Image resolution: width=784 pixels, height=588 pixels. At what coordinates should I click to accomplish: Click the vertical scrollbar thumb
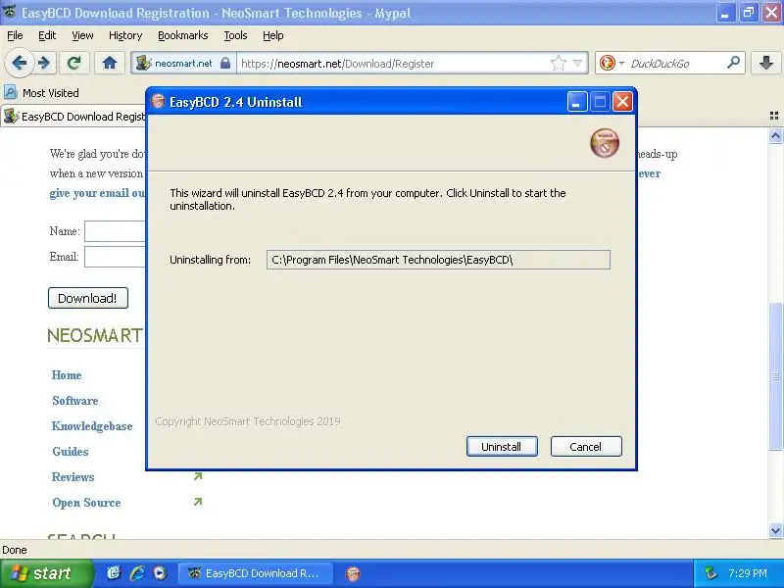(775, 375)
